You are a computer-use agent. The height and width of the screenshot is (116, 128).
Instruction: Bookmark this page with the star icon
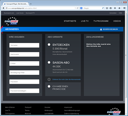point(107,8)
